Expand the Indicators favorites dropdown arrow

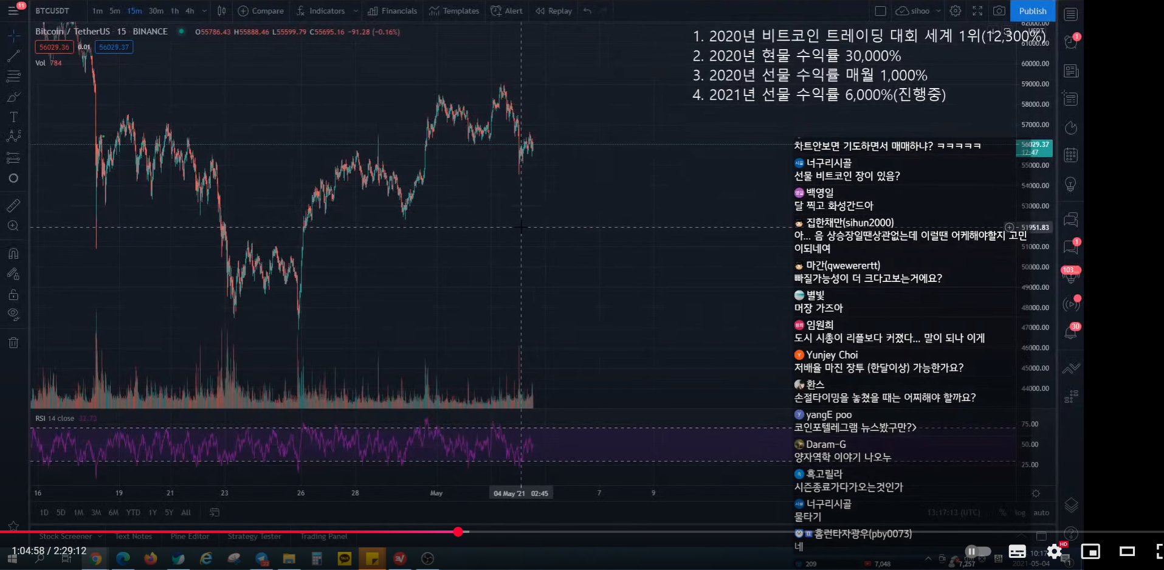pyautogui.click(x=356, y=11)
